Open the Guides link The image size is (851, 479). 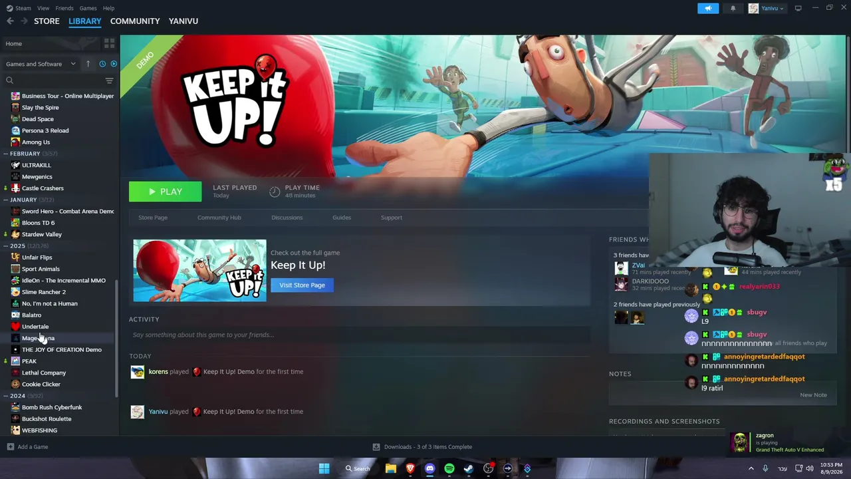(342, 218)
